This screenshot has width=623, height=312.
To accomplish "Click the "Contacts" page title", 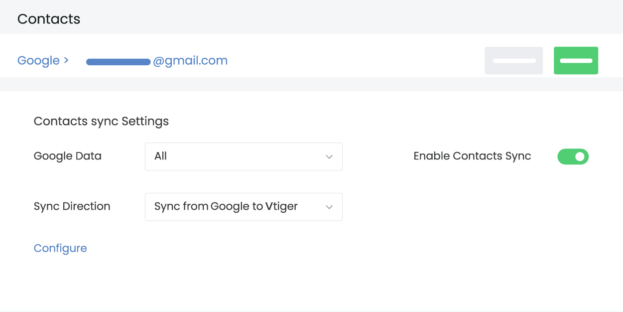I will [x=49, y=19].
